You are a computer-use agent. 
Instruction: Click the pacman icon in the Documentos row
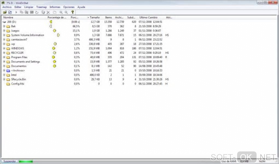click(x=54, y=66)
